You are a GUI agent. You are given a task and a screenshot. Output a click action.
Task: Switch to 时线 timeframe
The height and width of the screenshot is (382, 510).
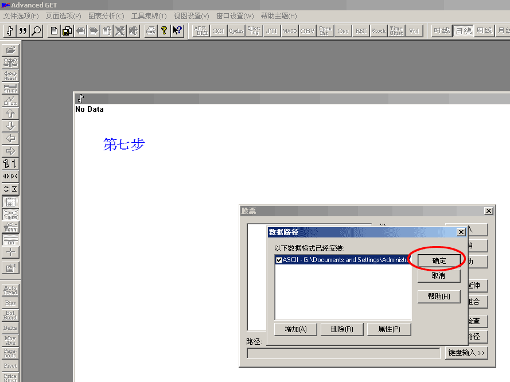(x=441, y=31)
